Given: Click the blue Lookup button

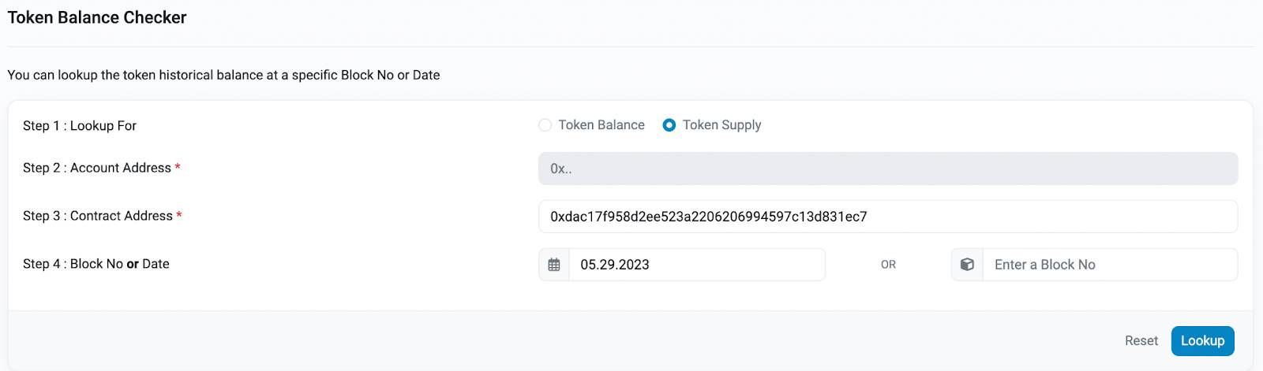Looking at the screenshot, I should (1202, 341).
